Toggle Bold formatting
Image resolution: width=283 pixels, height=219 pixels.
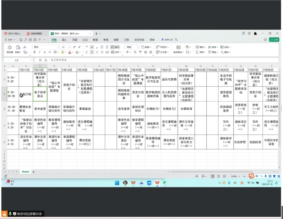point(34,52)
